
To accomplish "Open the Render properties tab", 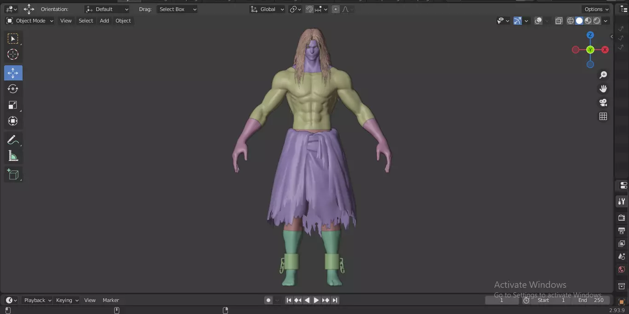I will (x=622, y=217).
